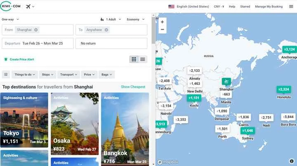Open Manage My Booking
Screen dimensions: 297x166
[x=269, y=7]
